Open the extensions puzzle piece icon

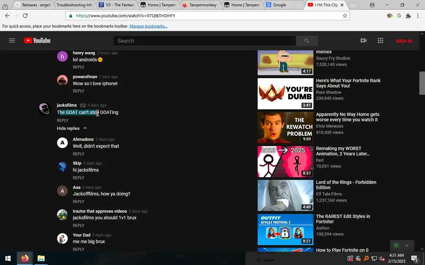tap(408, 16)
